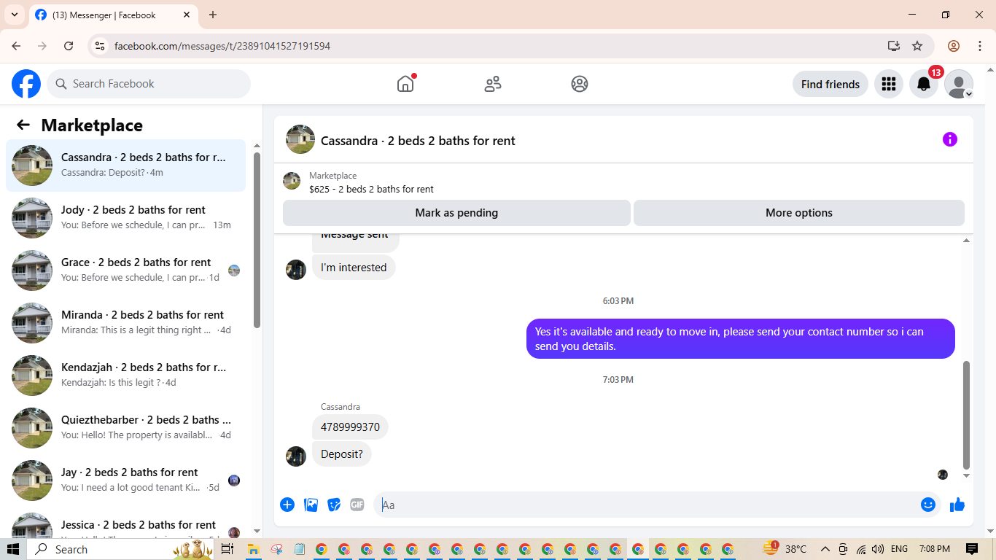Open Task View in taskbar

tap(227, 549)
